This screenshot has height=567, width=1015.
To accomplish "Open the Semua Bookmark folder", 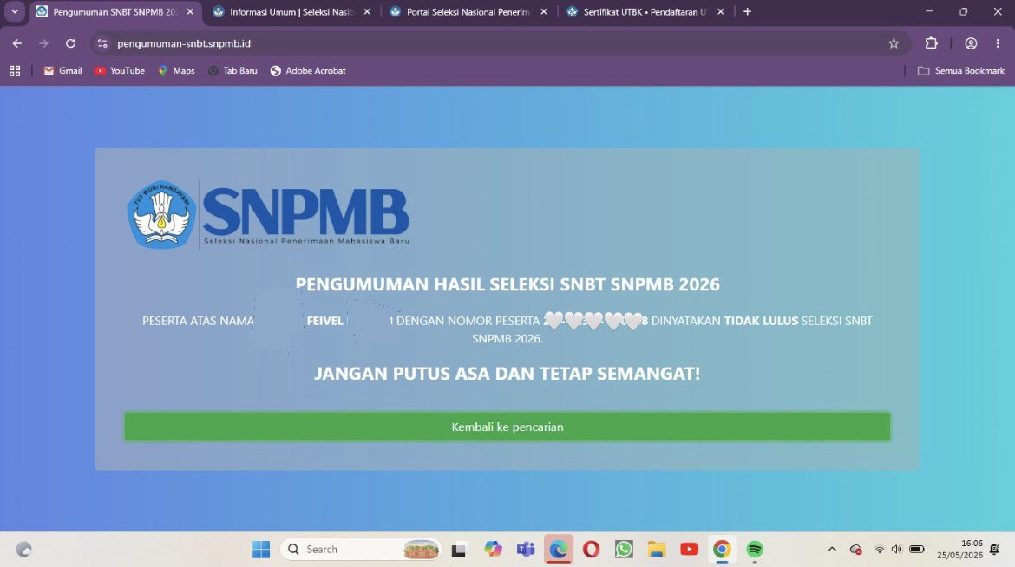I will (x=960, y=70).
